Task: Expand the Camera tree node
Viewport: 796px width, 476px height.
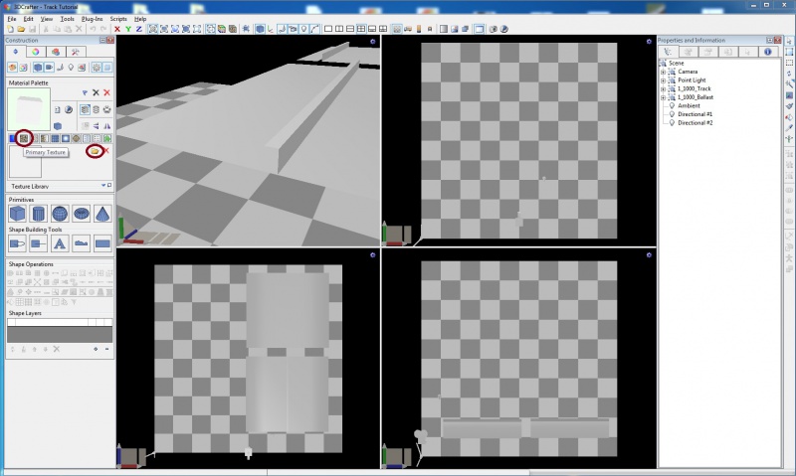Action: click(663, 72)
